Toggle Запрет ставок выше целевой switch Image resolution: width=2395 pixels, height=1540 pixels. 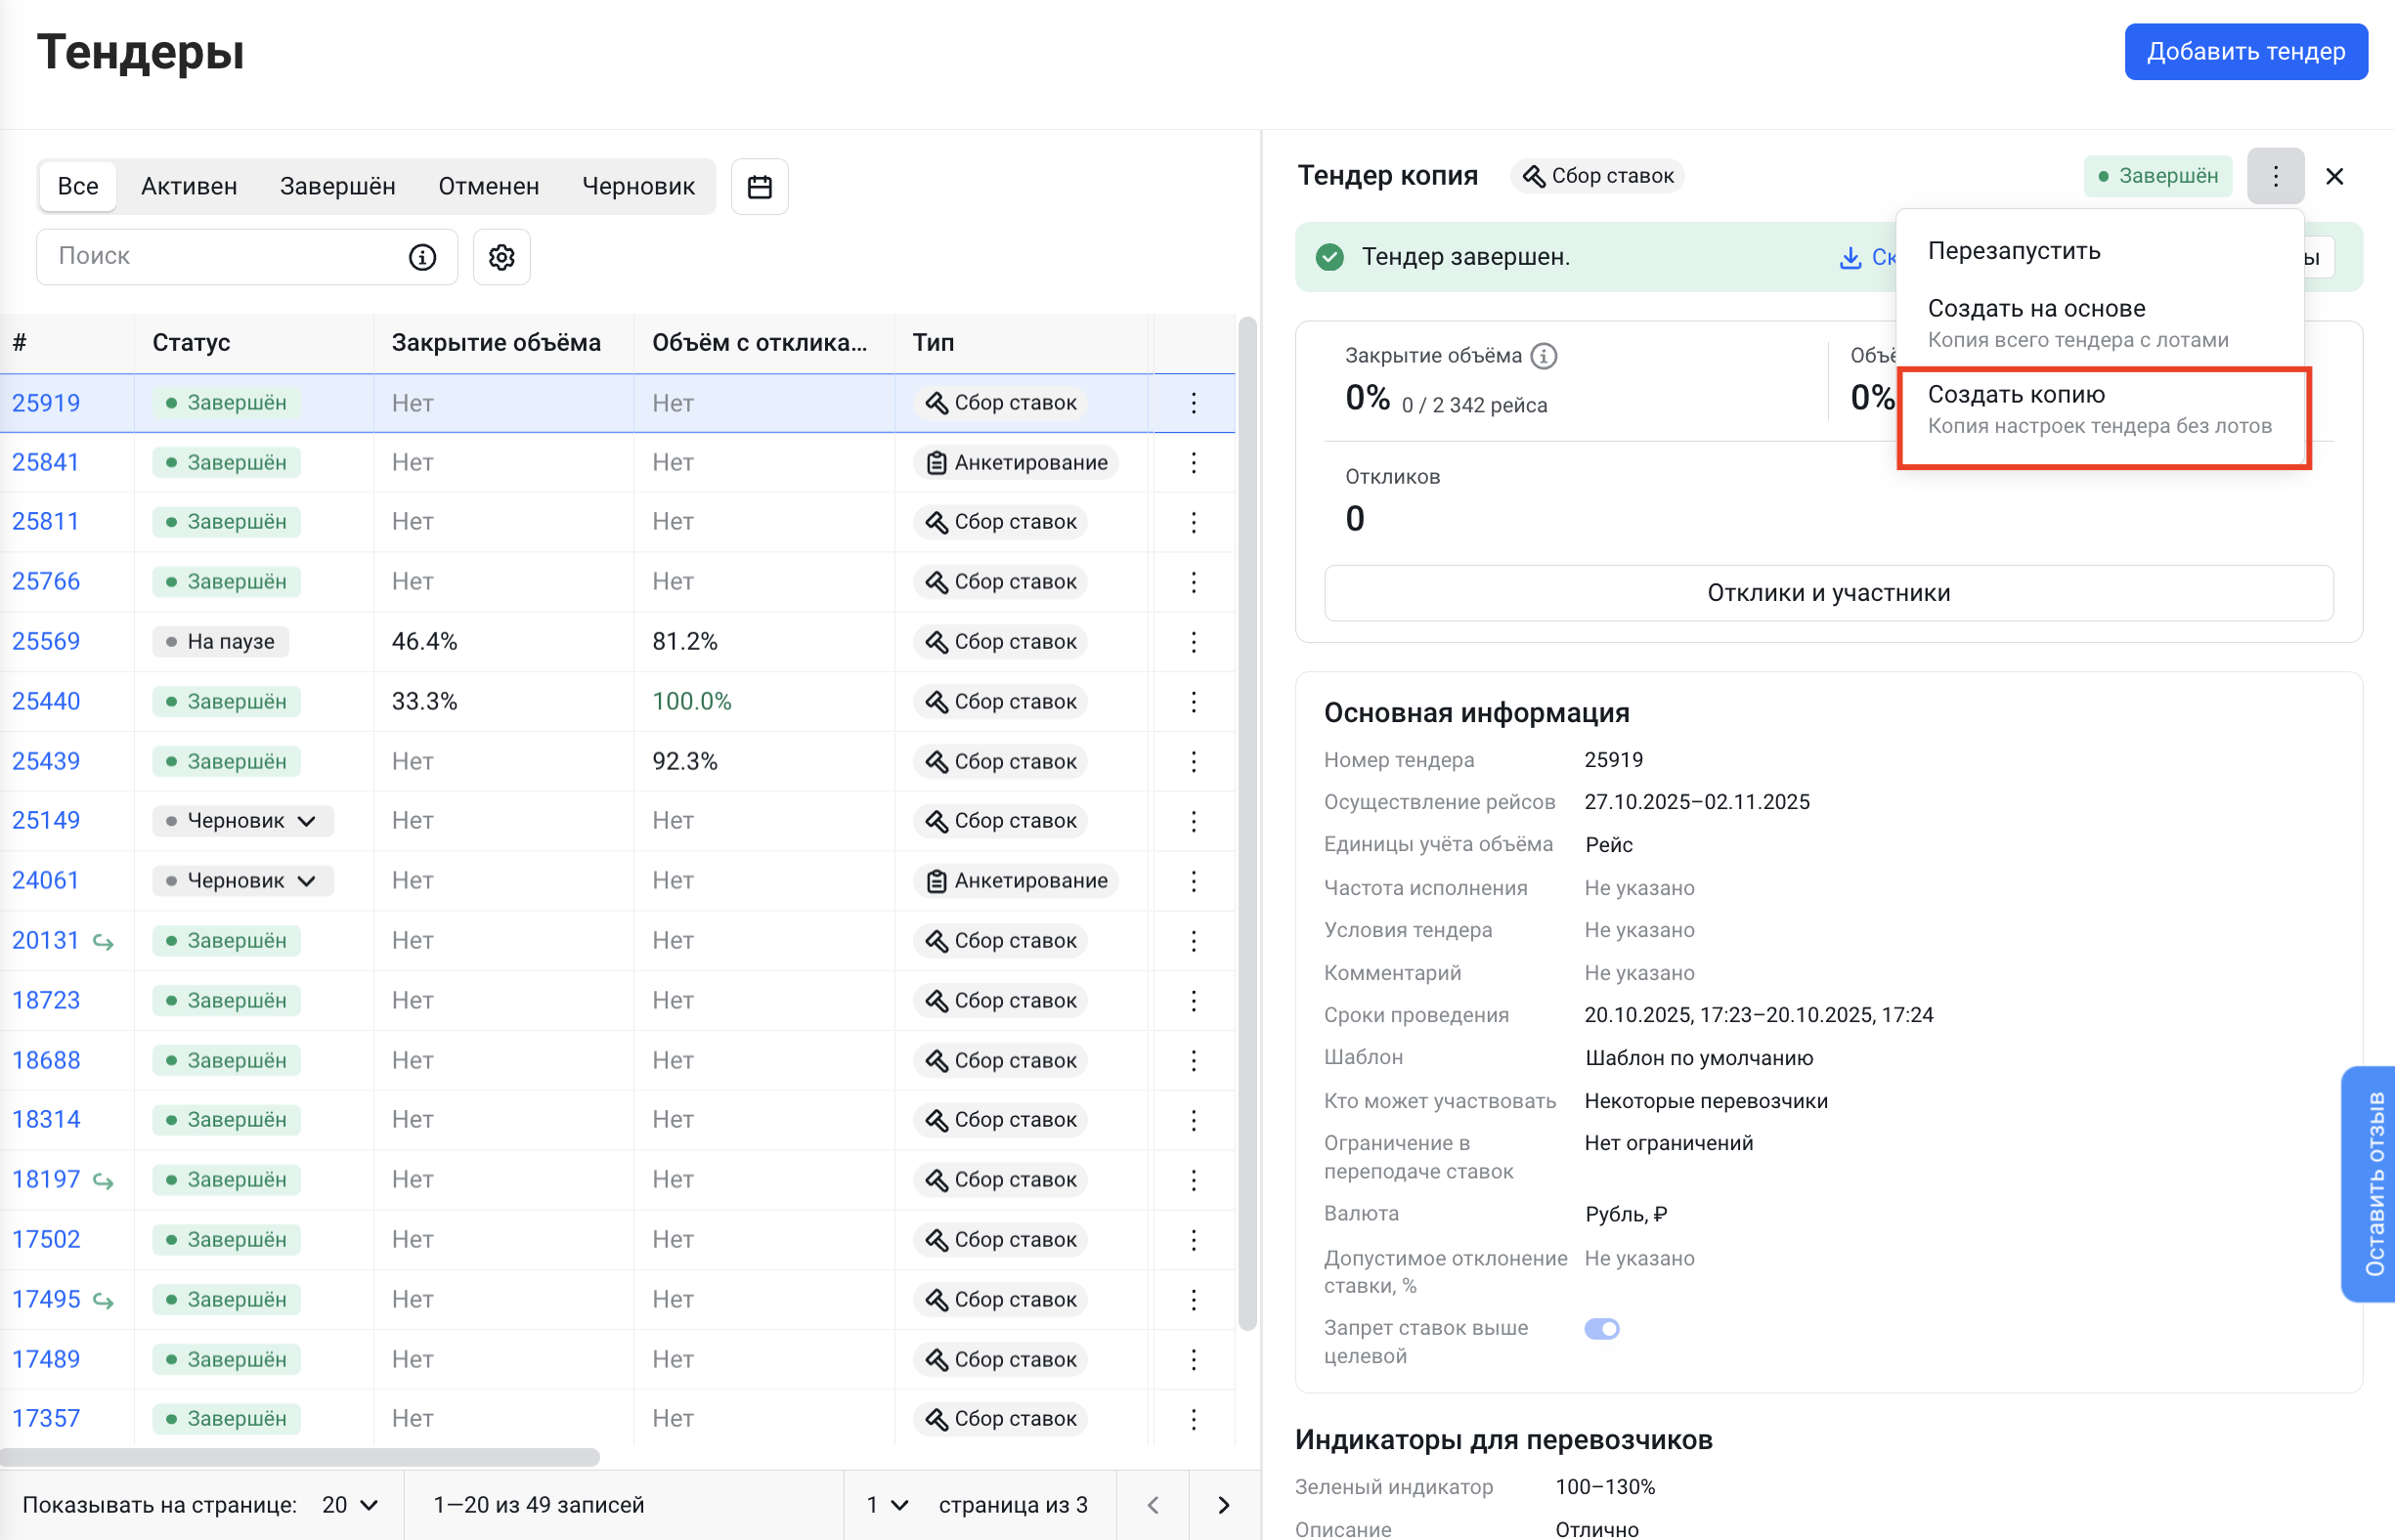point(1600,1329)
